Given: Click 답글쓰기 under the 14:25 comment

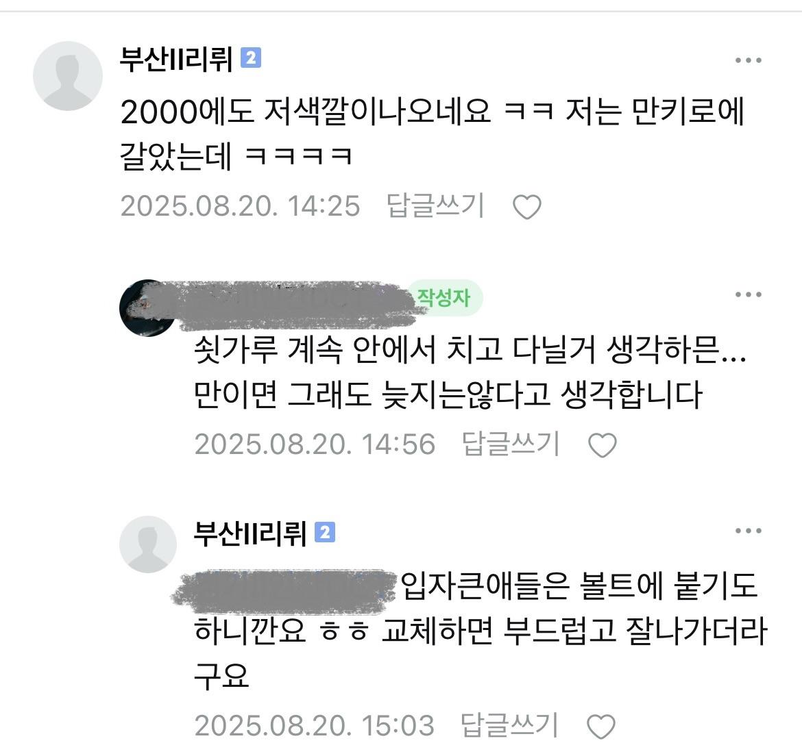Looking at the screenshot, I should 435,206.
